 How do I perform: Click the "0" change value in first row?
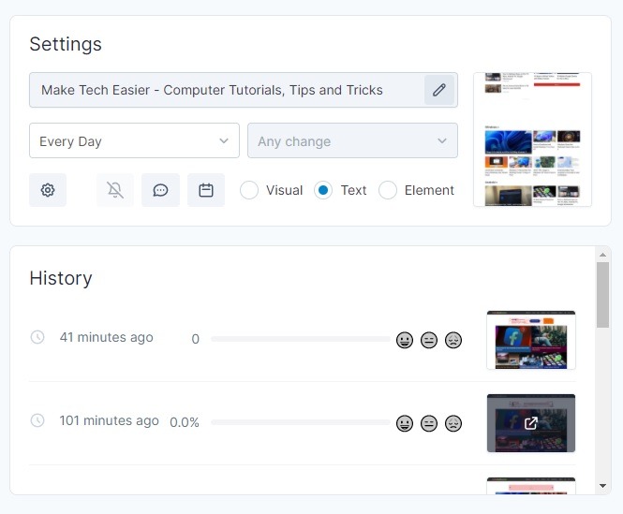[195, 339]
